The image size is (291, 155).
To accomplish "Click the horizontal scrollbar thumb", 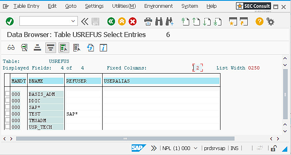I will [x=125, y=139].
